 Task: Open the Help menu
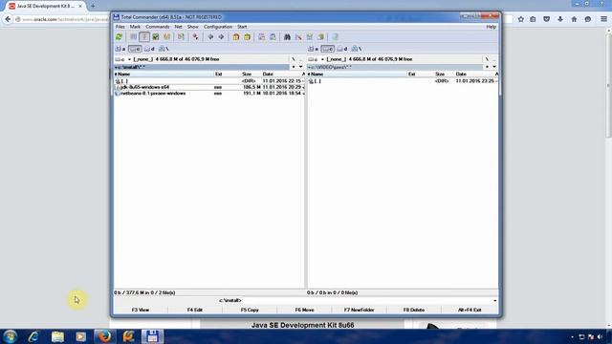tap(491, 27)
